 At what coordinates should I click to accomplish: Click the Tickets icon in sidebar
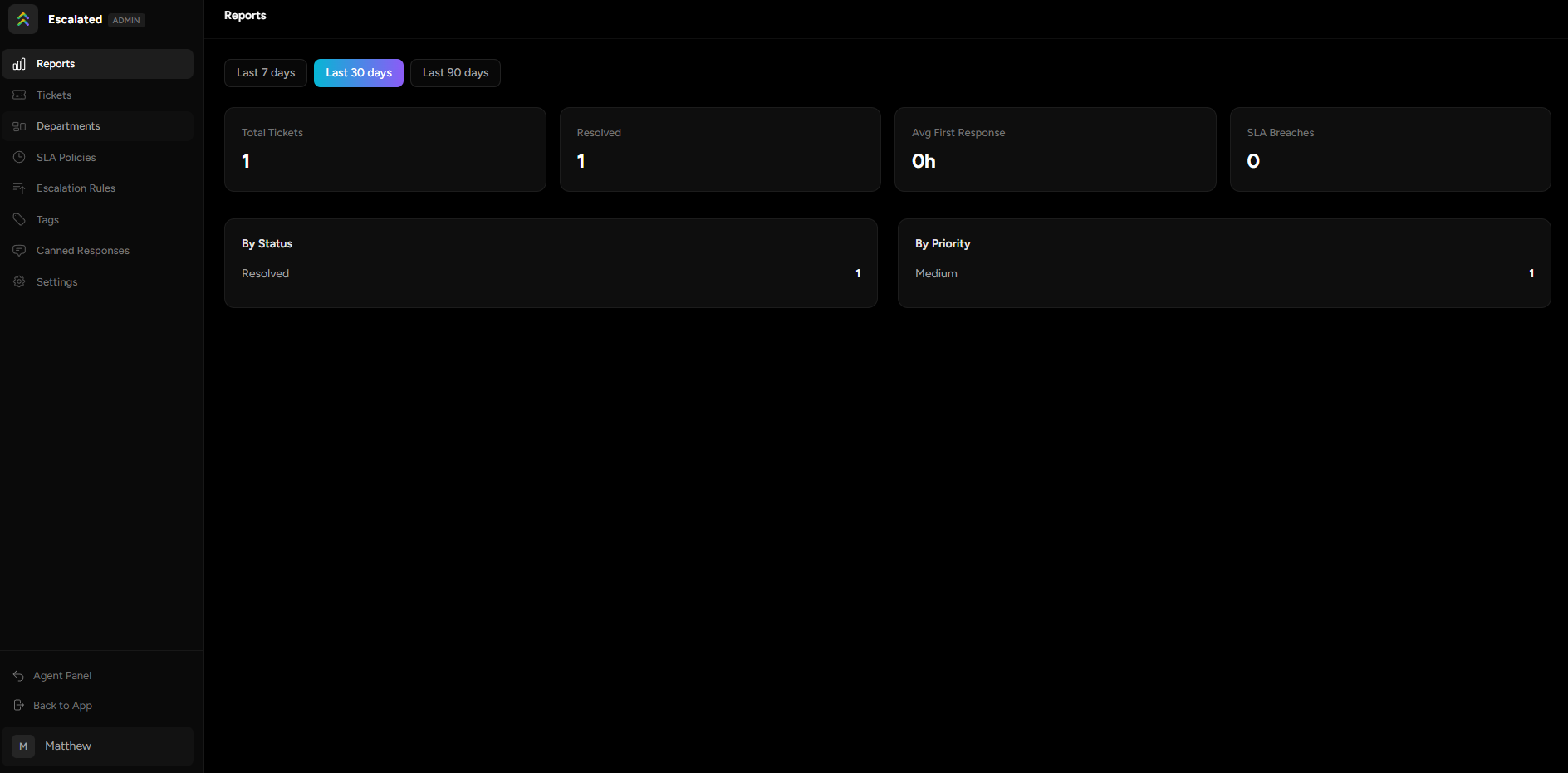click(x=18, y=95)
